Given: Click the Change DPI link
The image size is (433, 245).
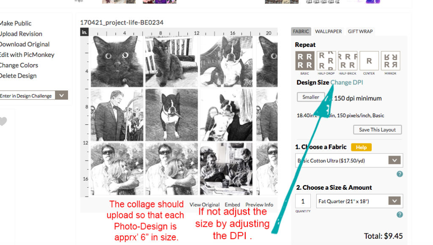Looking at the screenshot, I should [347, 82].
